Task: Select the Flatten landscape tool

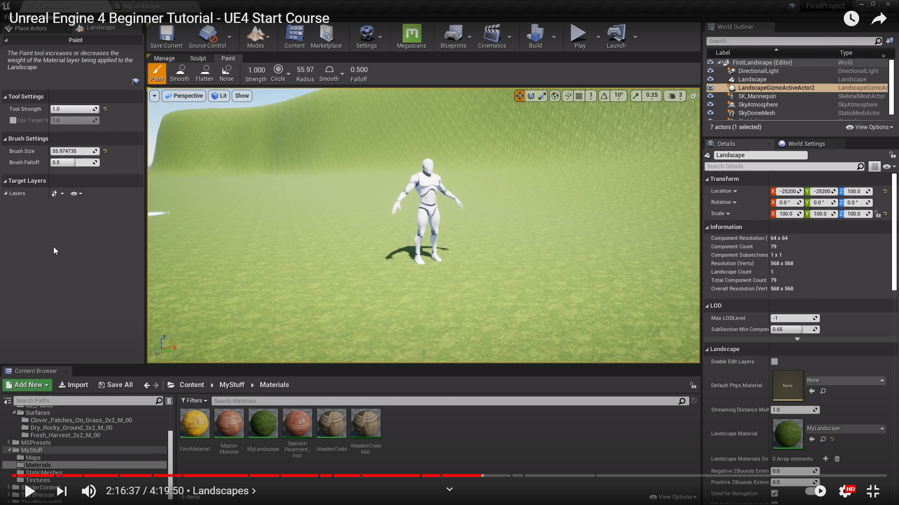Action: [x=204, y=73]
